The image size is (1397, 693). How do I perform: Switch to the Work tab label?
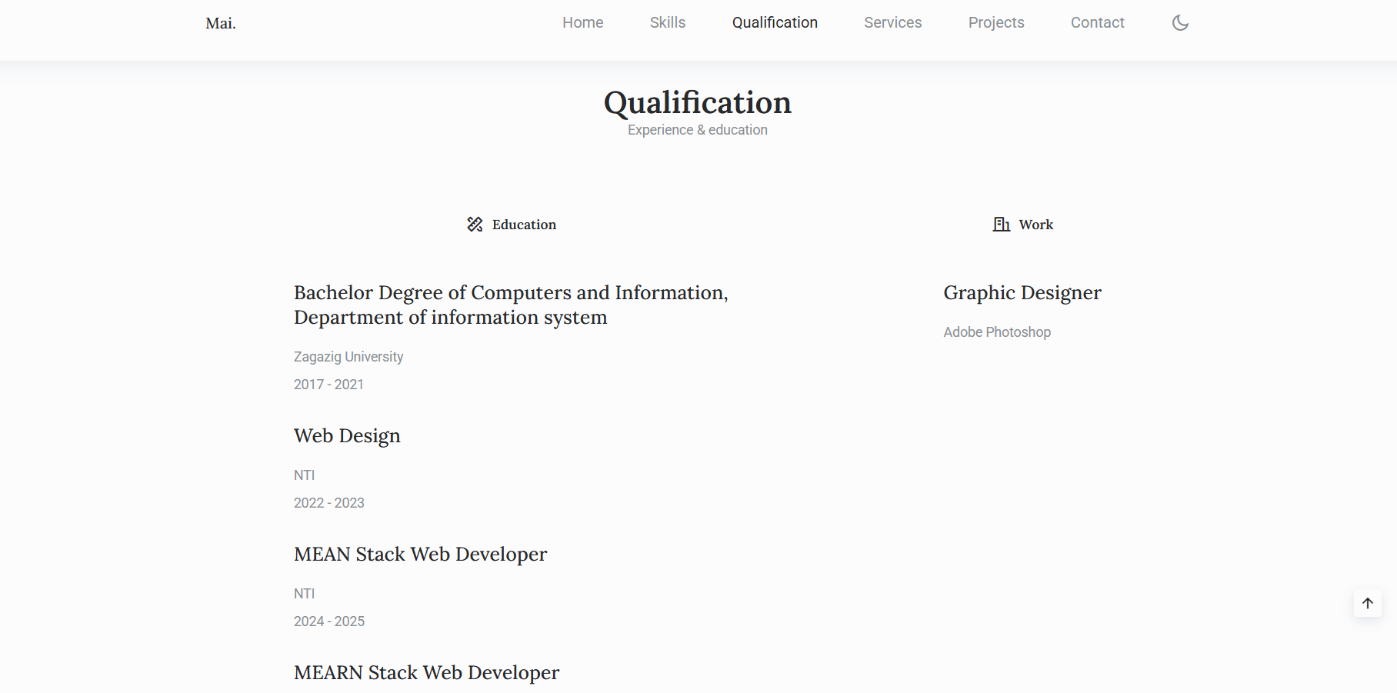1035,225
